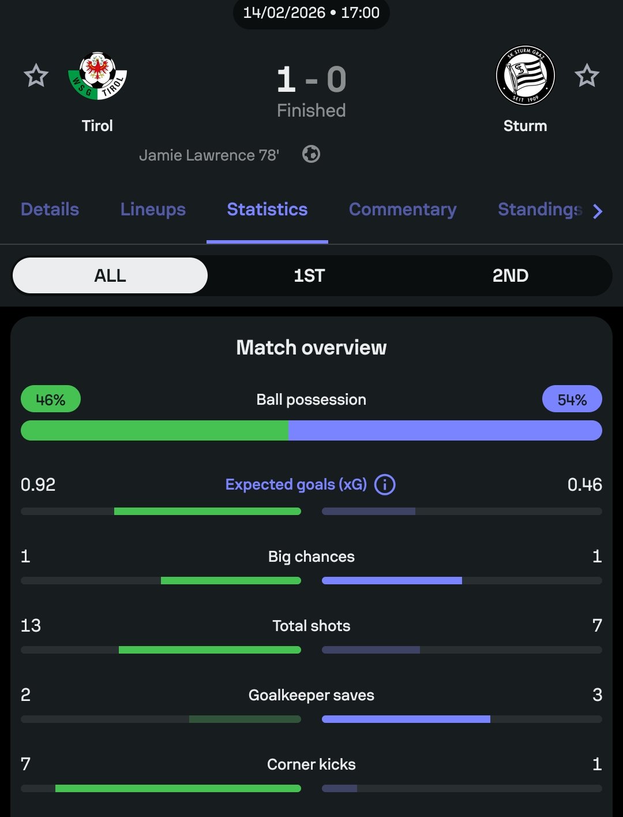Favorite Tirol with the star icon
The height and width of the screenshot is (817, 623).
[x=36, y=76]
